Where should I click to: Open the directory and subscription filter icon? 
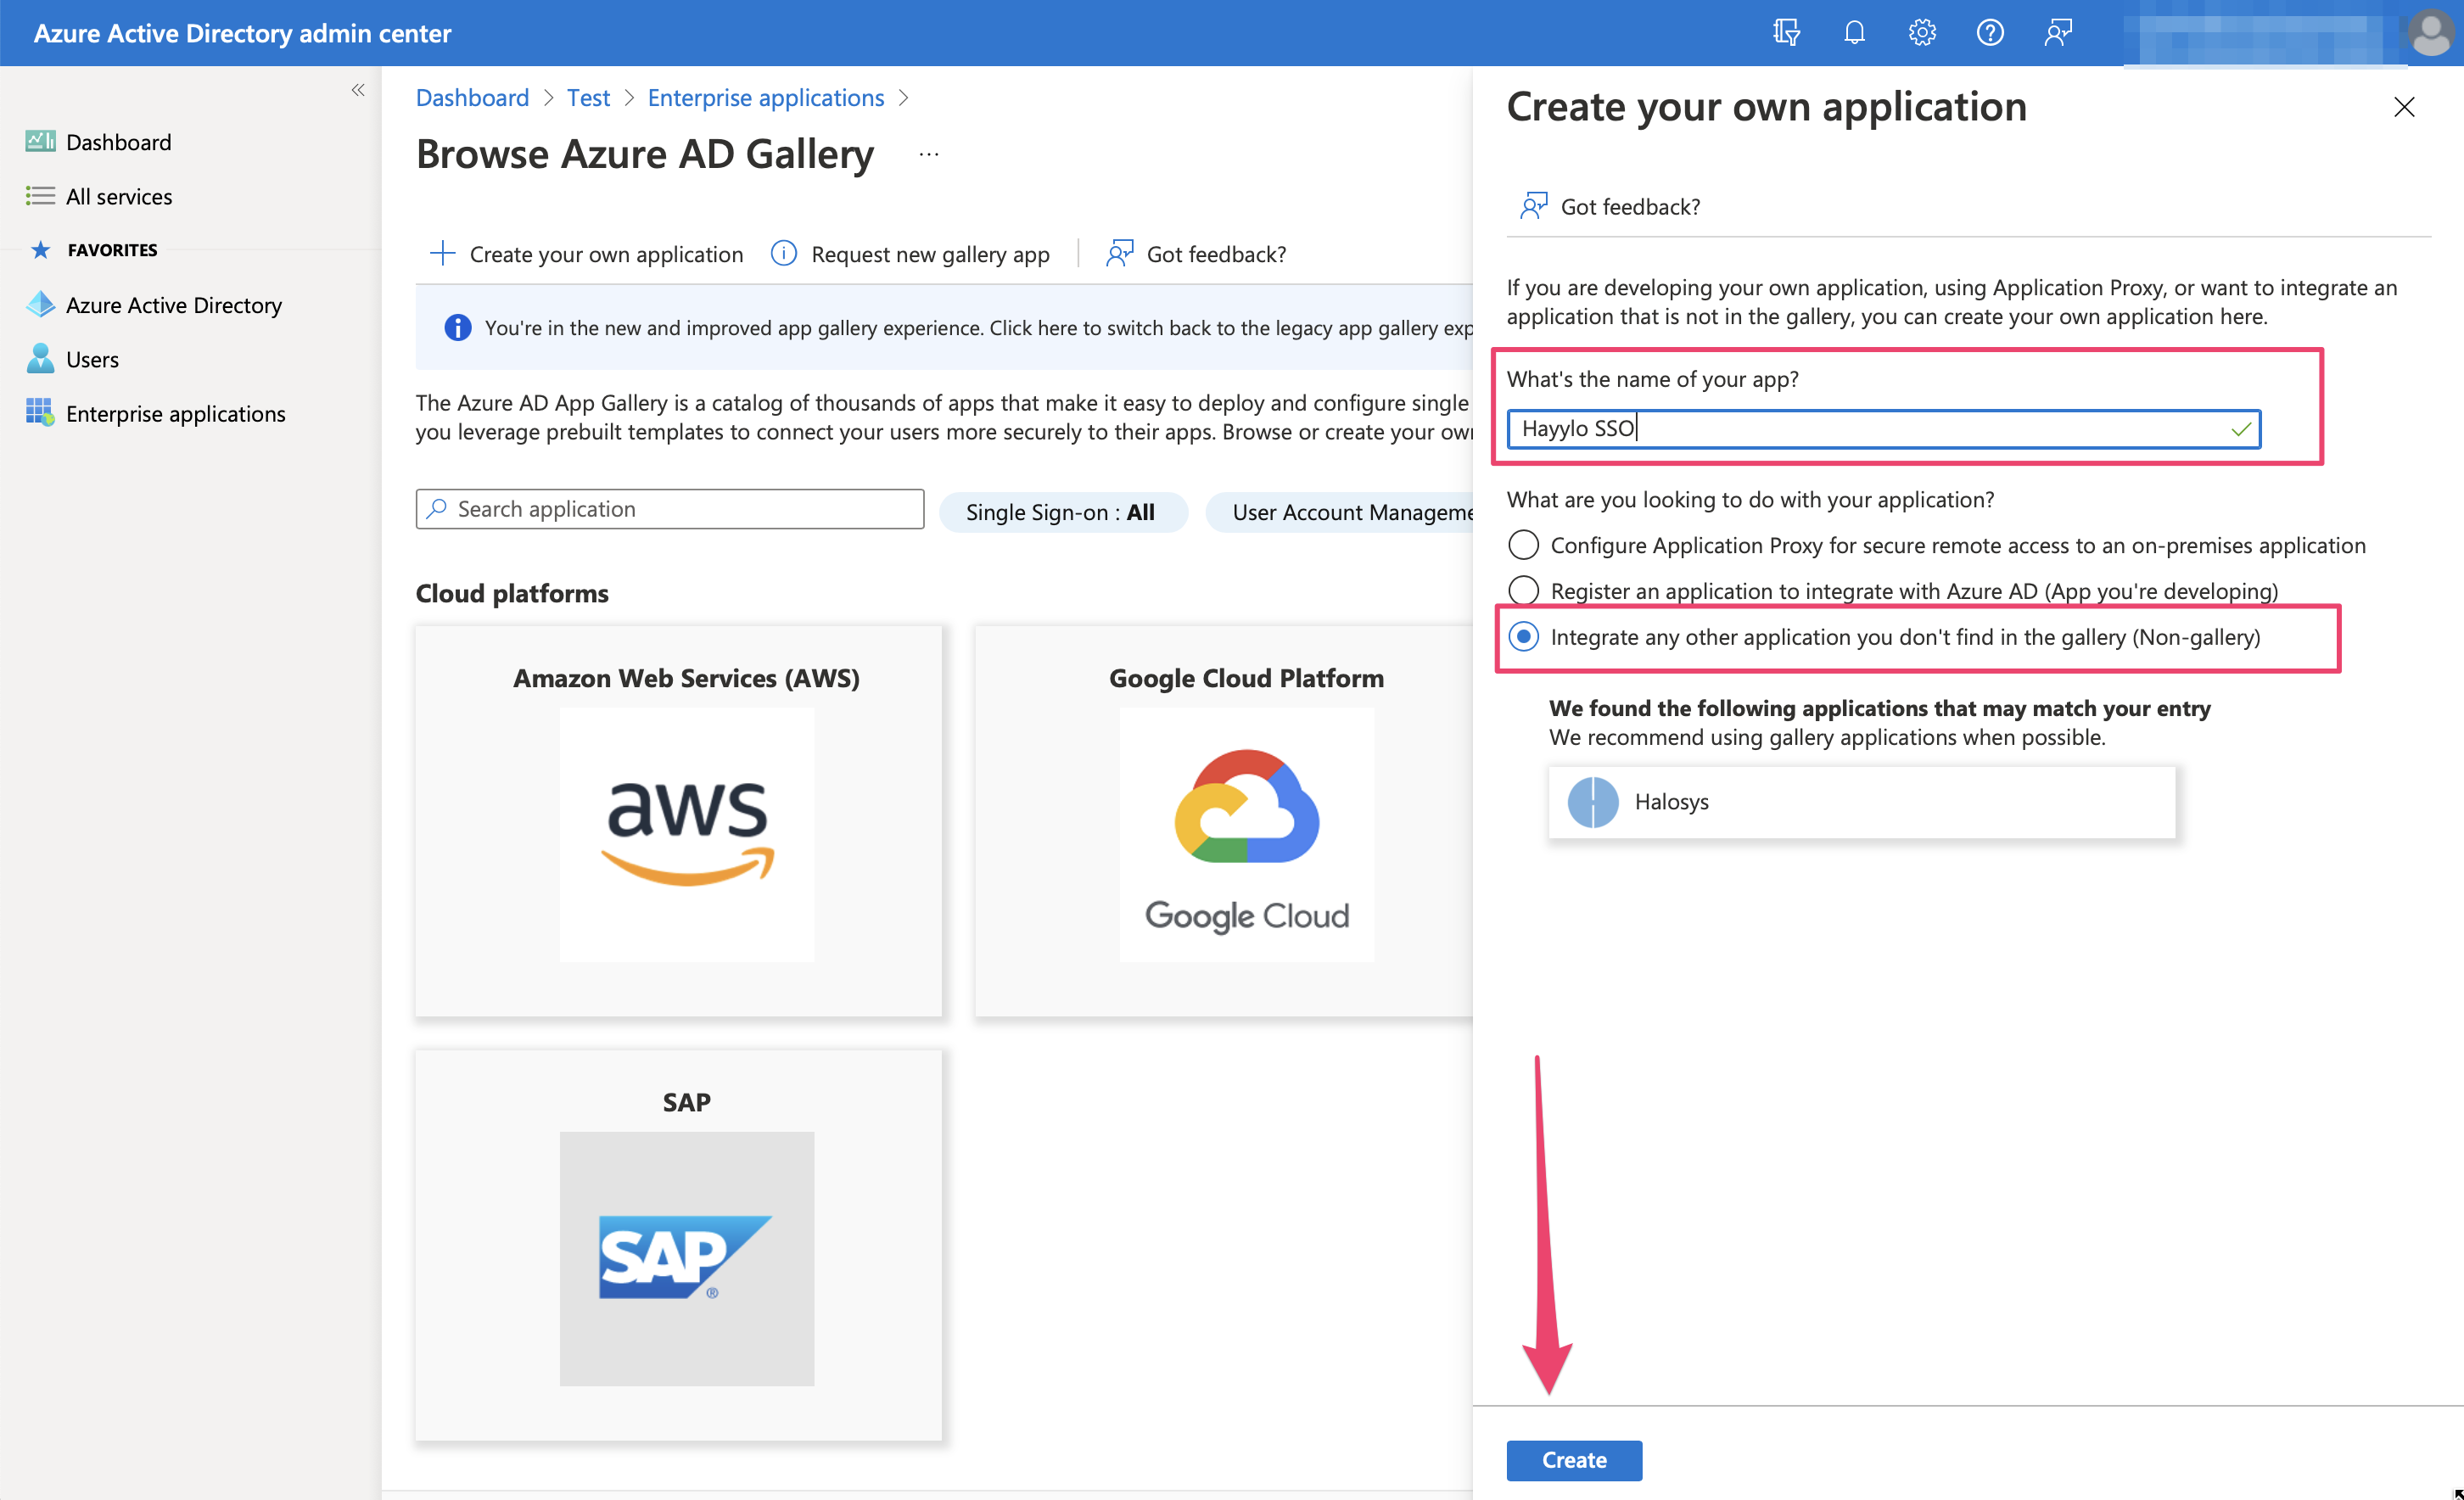click(x=1786, y=33)
